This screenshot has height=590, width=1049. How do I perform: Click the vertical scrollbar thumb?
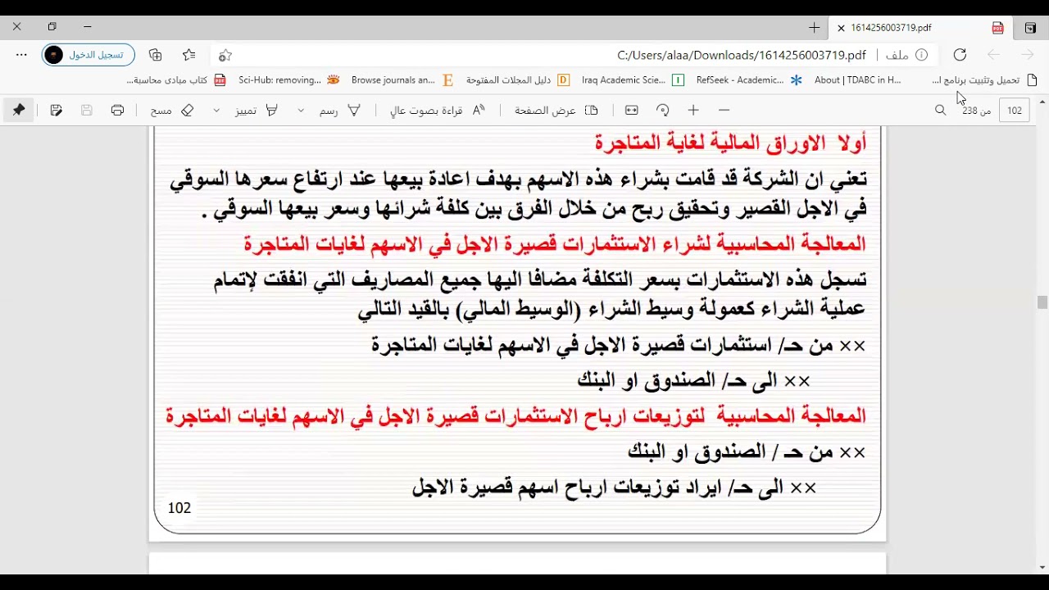(x=1042, y=302)
